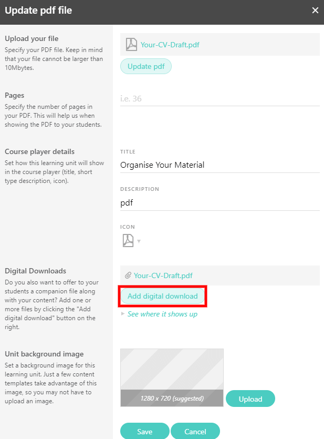Open the digital download Your-CV-Draft.pdf link
Screen dimensions: 324x439
tap(163, 275)
